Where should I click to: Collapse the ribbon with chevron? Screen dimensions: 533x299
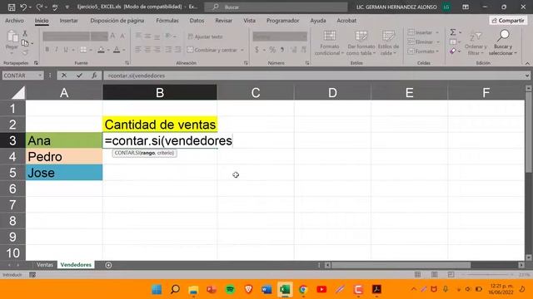tap(527, 63)
